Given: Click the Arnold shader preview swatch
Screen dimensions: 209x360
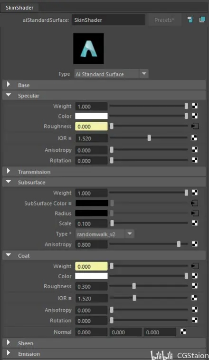Looking at the screenshot, I should (x=88, y=49).
